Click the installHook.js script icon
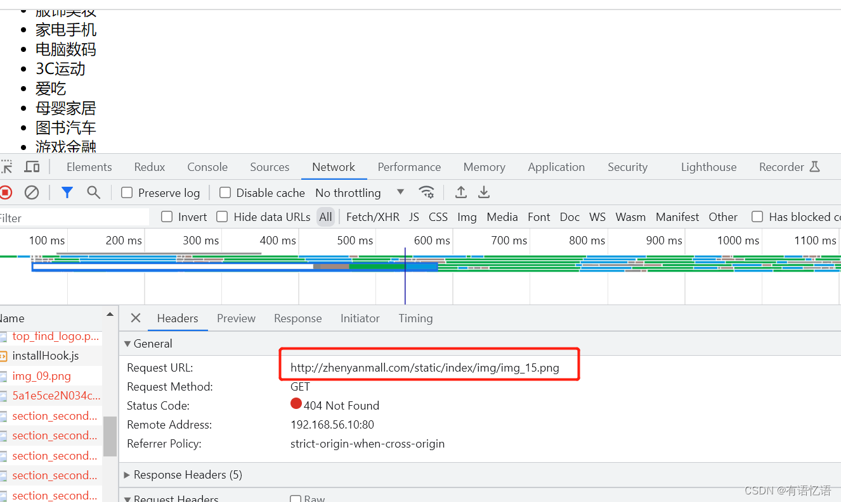Viewport: 841px width, 502px height. [3, 356]
